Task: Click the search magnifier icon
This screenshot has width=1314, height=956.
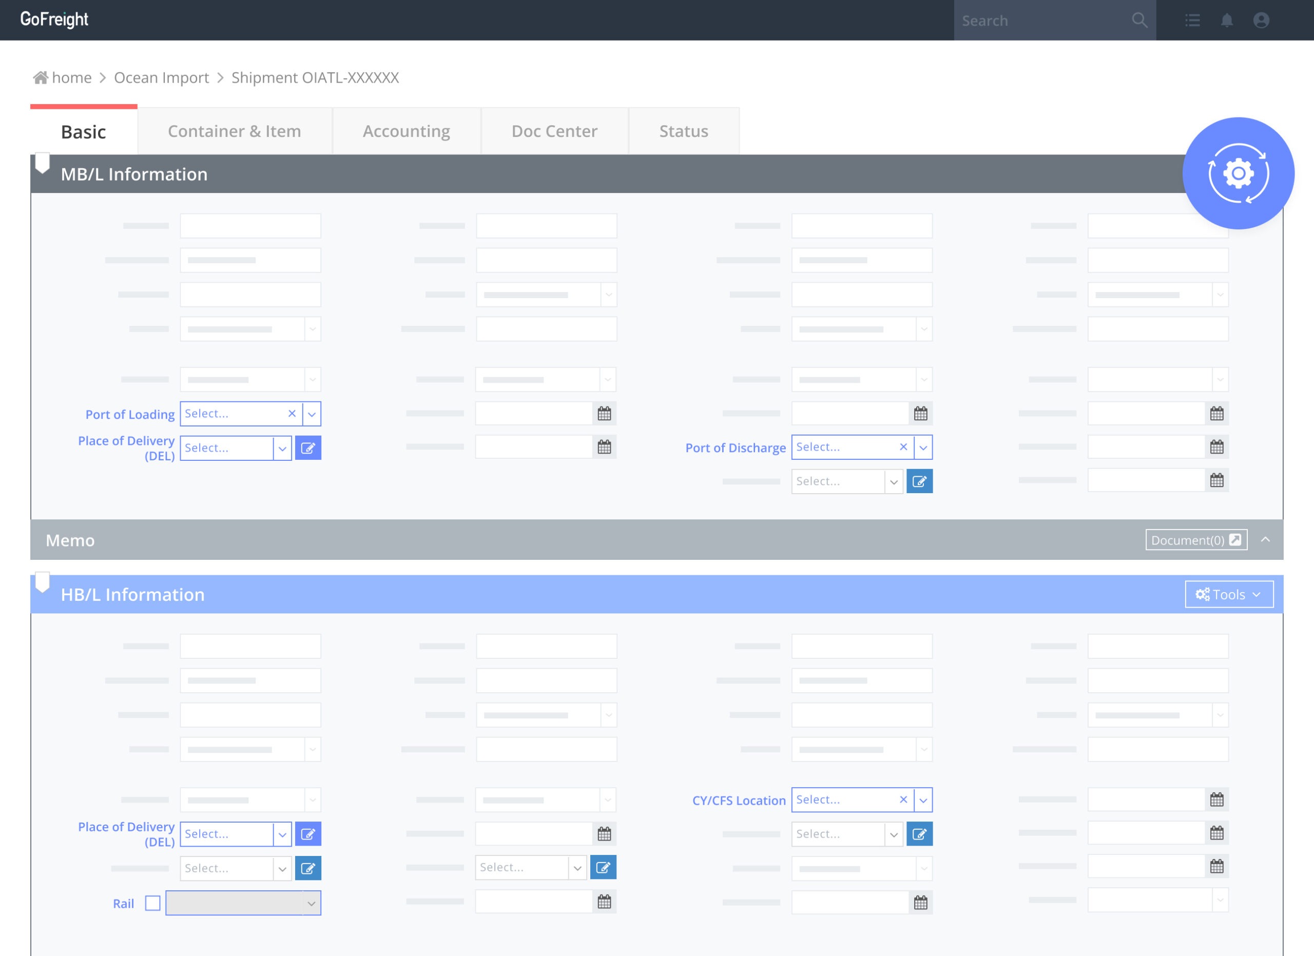Action: pyautogui.click(x=1139, y=20)
